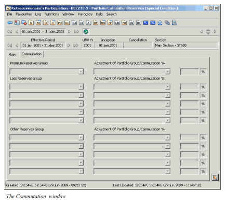Screen dimensions: 225x205
Task: Open the Hardcopy menu
Action: coord(85,14)
